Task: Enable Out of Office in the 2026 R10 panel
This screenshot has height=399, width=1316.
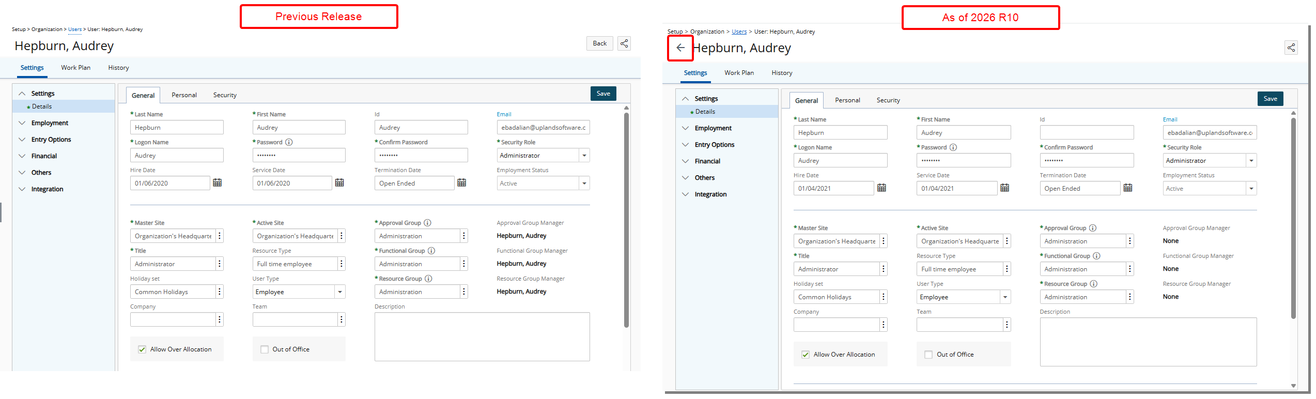Action: pos(928,355)
